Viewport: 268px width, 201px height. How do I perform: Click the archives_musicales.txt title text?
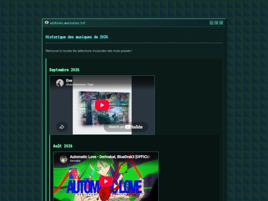[x=67, y=23]
